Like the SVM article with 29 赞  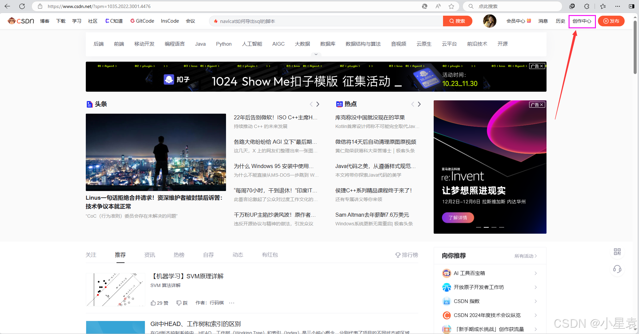click(x=159, y=303)
